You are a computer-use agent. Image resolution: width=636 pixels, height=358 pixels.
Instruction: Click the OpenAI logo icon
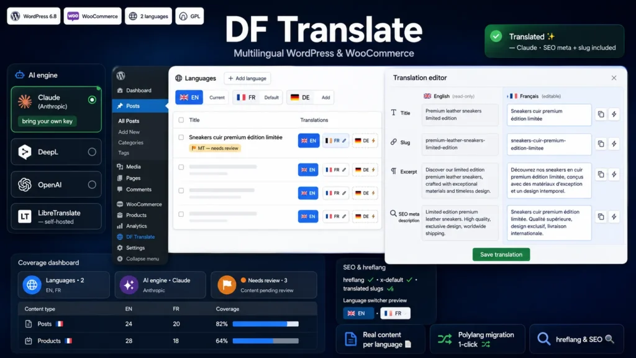click(25, 184)
